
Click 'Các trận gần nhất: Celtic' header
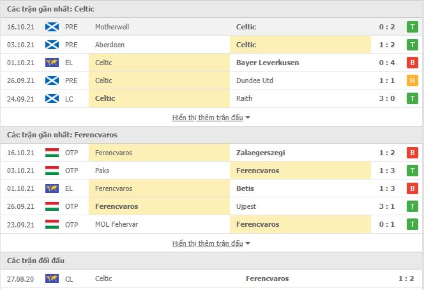pos(50,9)
